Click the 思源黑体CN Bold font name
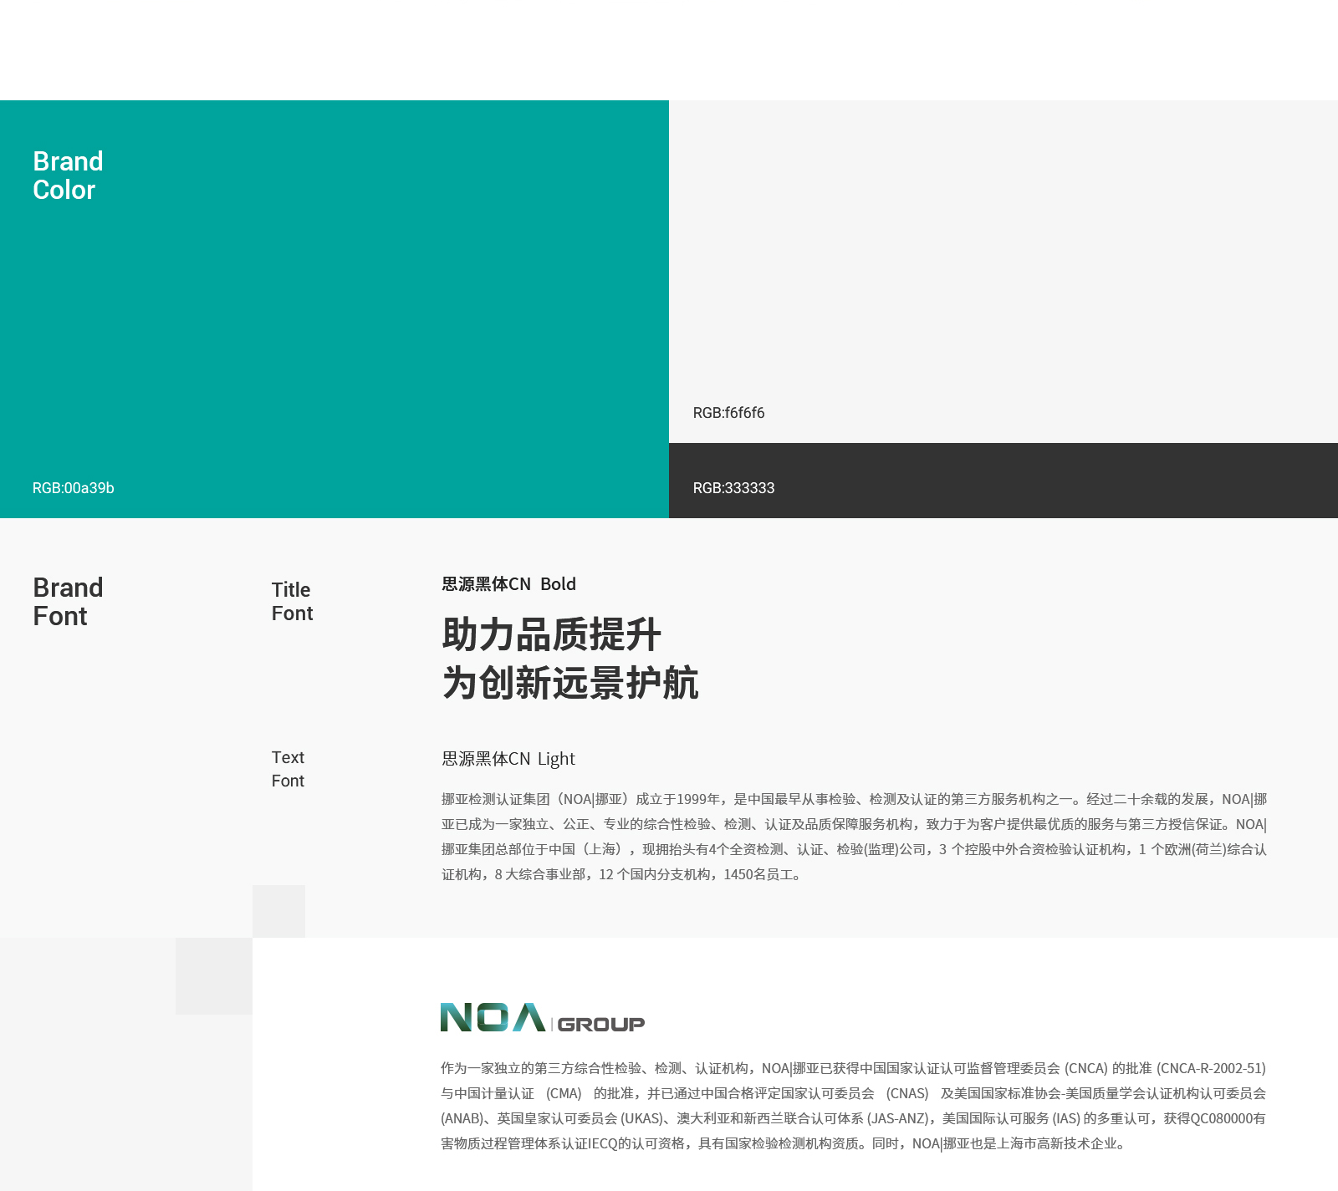This screenshot has height=1191, width=1338. coord(508,584)
